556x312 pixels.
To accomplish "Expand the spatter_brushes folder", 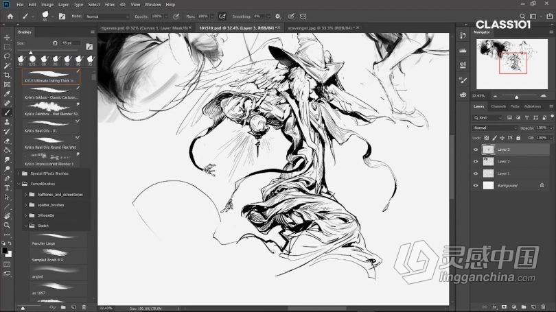I will click(26, 205).
